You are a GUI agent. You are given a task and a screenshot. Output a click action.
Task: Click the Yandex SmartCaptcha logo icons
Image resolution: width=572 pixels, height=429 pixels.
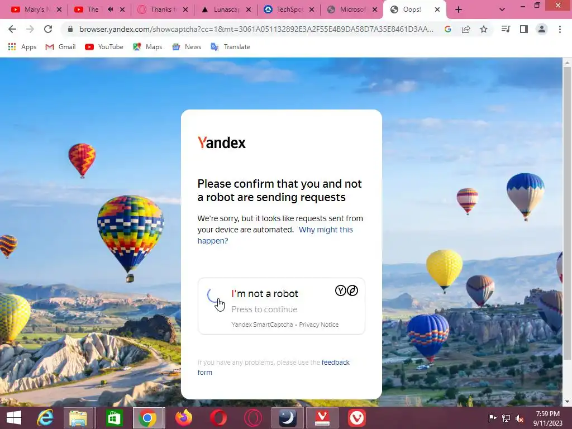(x=346, y=290)
